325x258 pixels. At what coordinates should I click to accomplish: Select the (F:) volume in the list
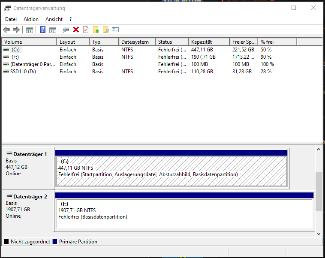tap(15, 57)
